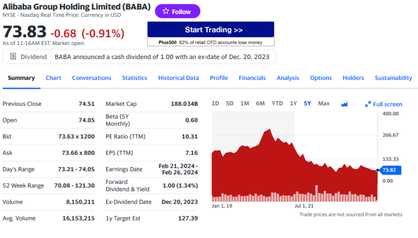Screen dimensions: 418x238
Task: Open the Historical Data tab
Action: 178,78
